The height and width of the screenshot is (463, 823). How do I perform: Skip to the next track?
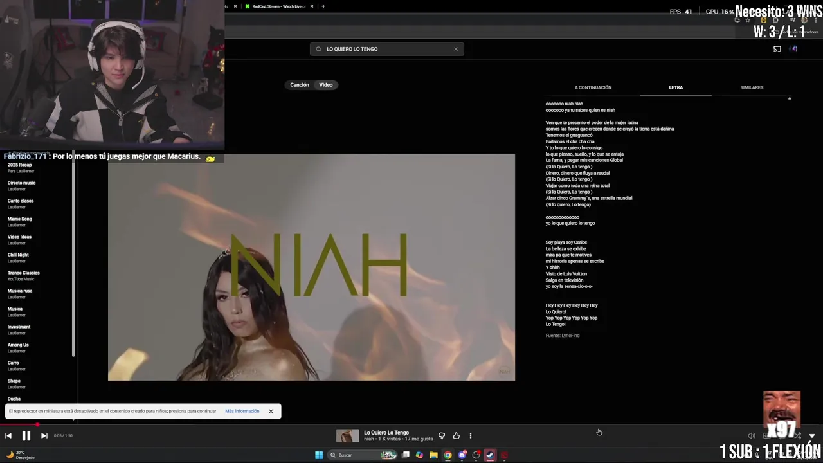[x=44, y=435]
